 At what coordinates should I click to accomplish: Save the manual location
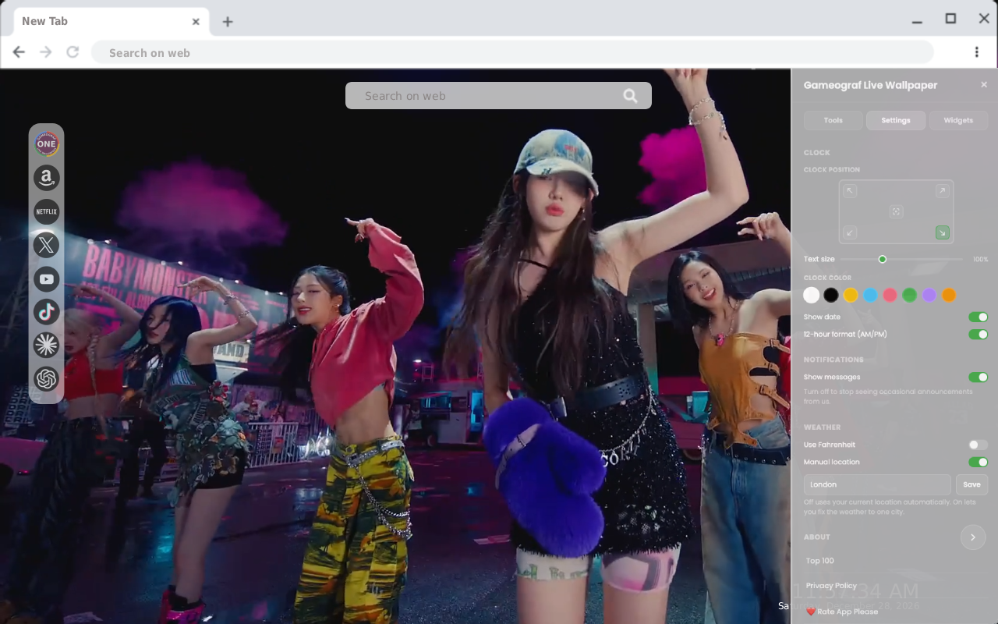971,484
